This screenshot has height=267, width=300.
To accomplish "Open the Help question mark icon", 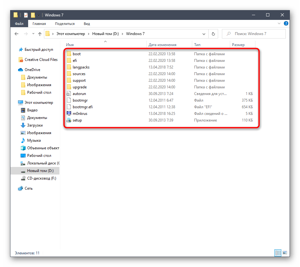I will [286, 23].
